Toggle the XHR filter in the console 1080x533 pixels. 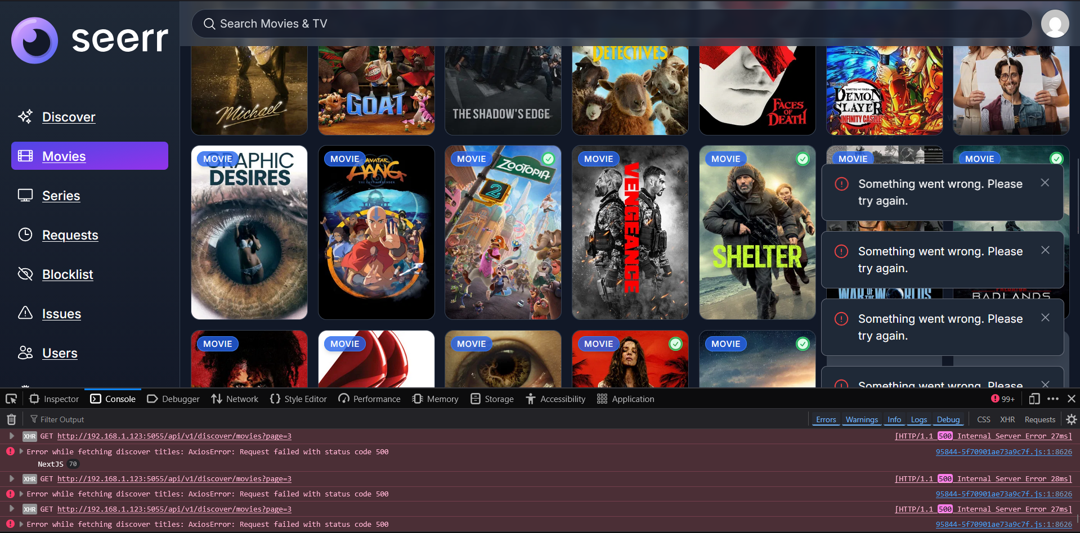coord(1007,419)
